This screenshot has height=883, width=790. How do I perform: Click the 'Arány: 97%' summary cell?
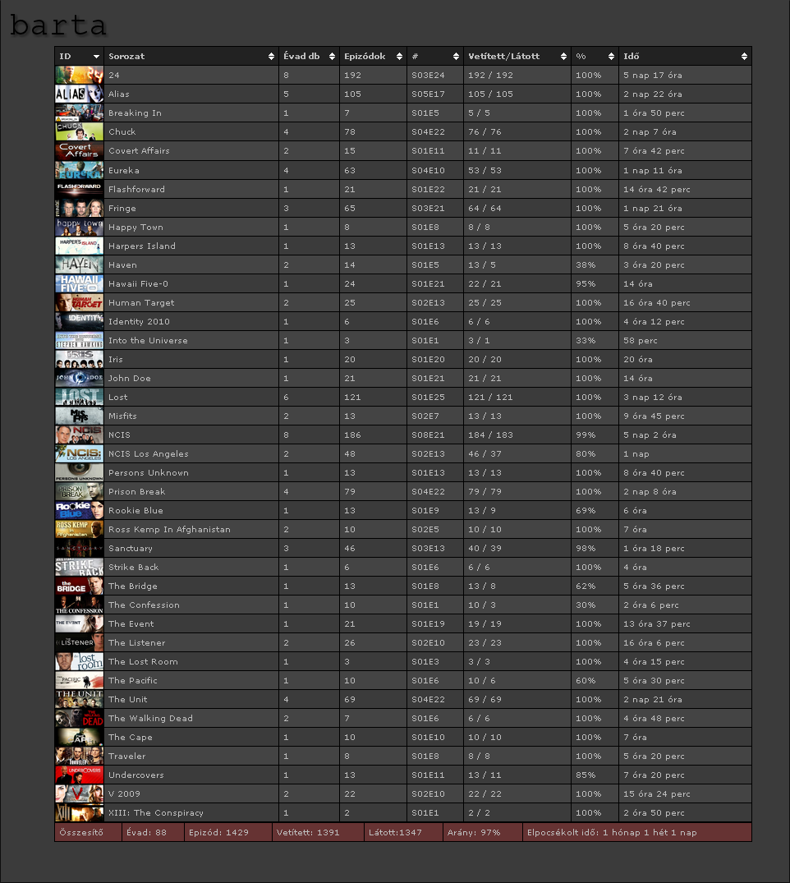(x=483, y=832)
